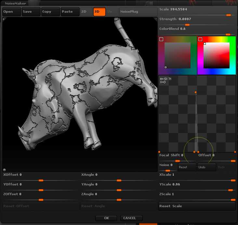Switch to 2D noise mode
This screenshot has height=225, width=238.
(x=86, y=12)
